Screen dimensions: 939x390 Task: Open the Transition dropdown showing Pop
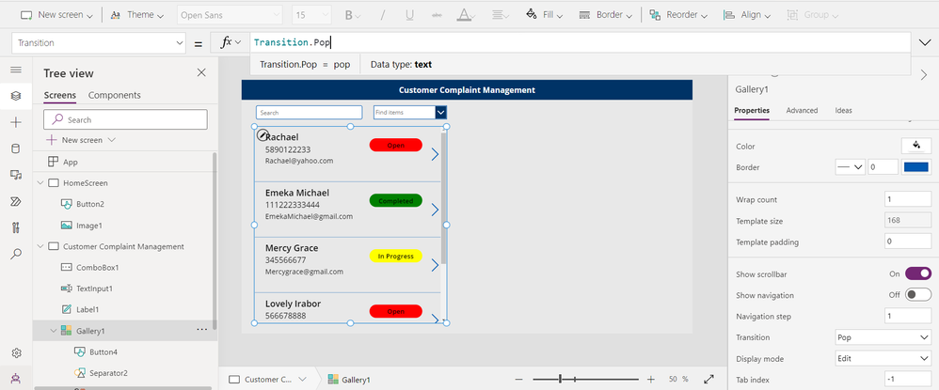[x=883, y=337]
